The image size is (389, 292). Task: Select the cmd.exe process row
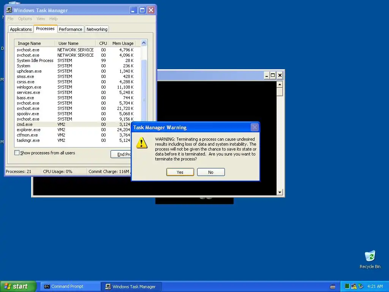73,124
